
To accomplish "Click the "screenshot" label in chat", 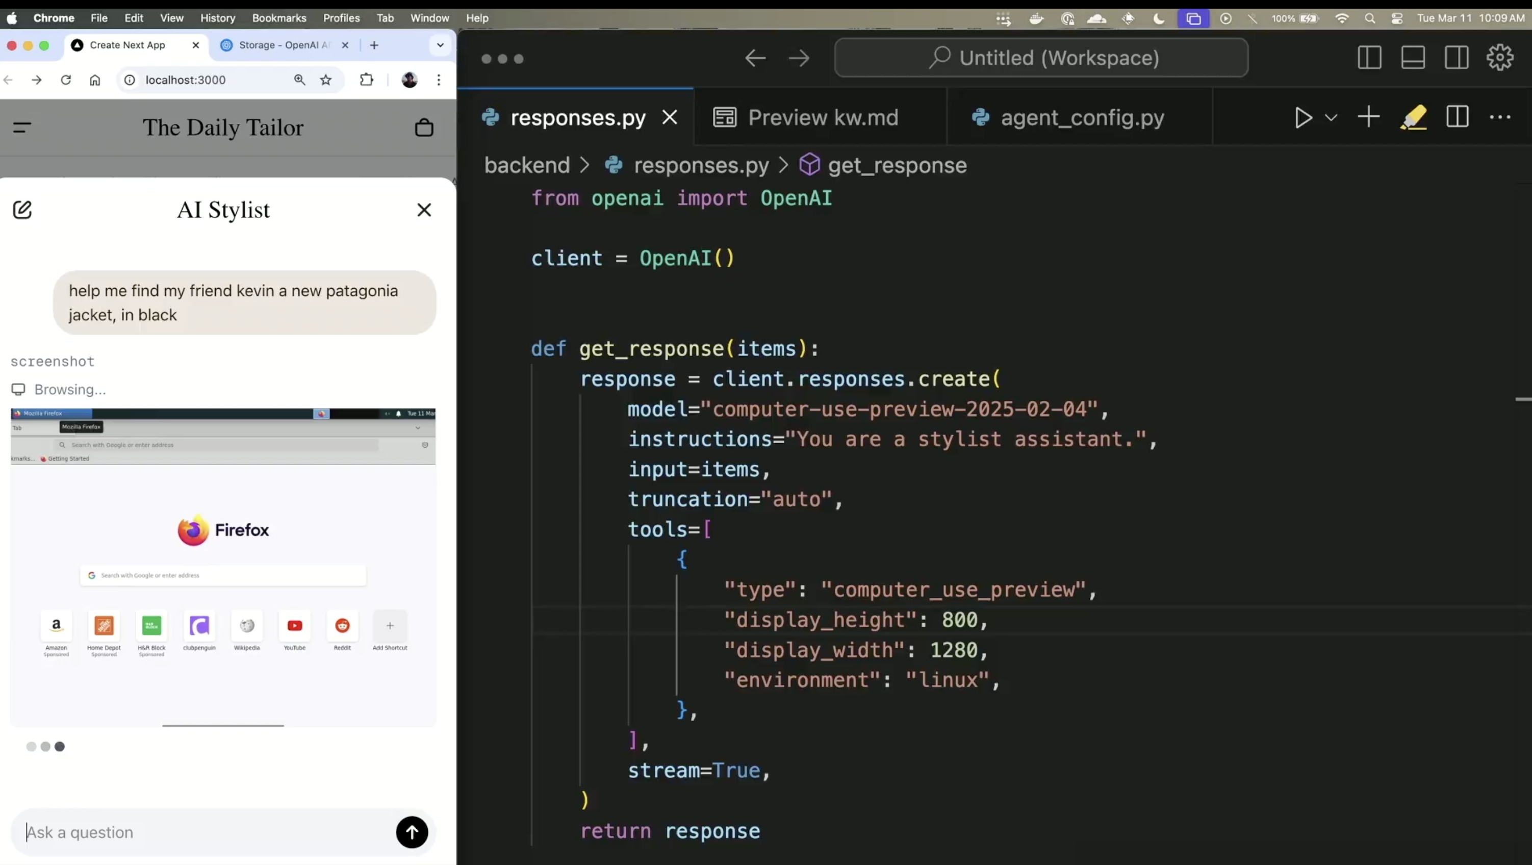I will point(53,361).
